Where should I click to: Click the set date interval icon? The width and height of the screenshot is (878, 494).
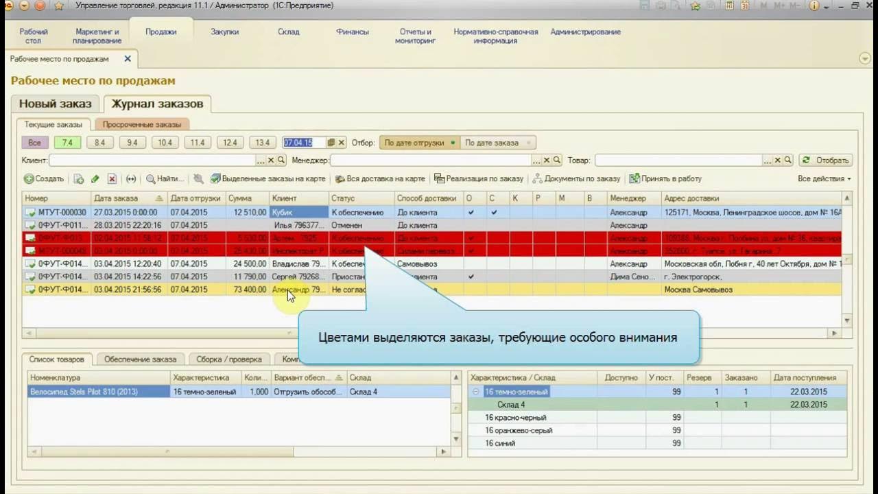click(131, 178)
